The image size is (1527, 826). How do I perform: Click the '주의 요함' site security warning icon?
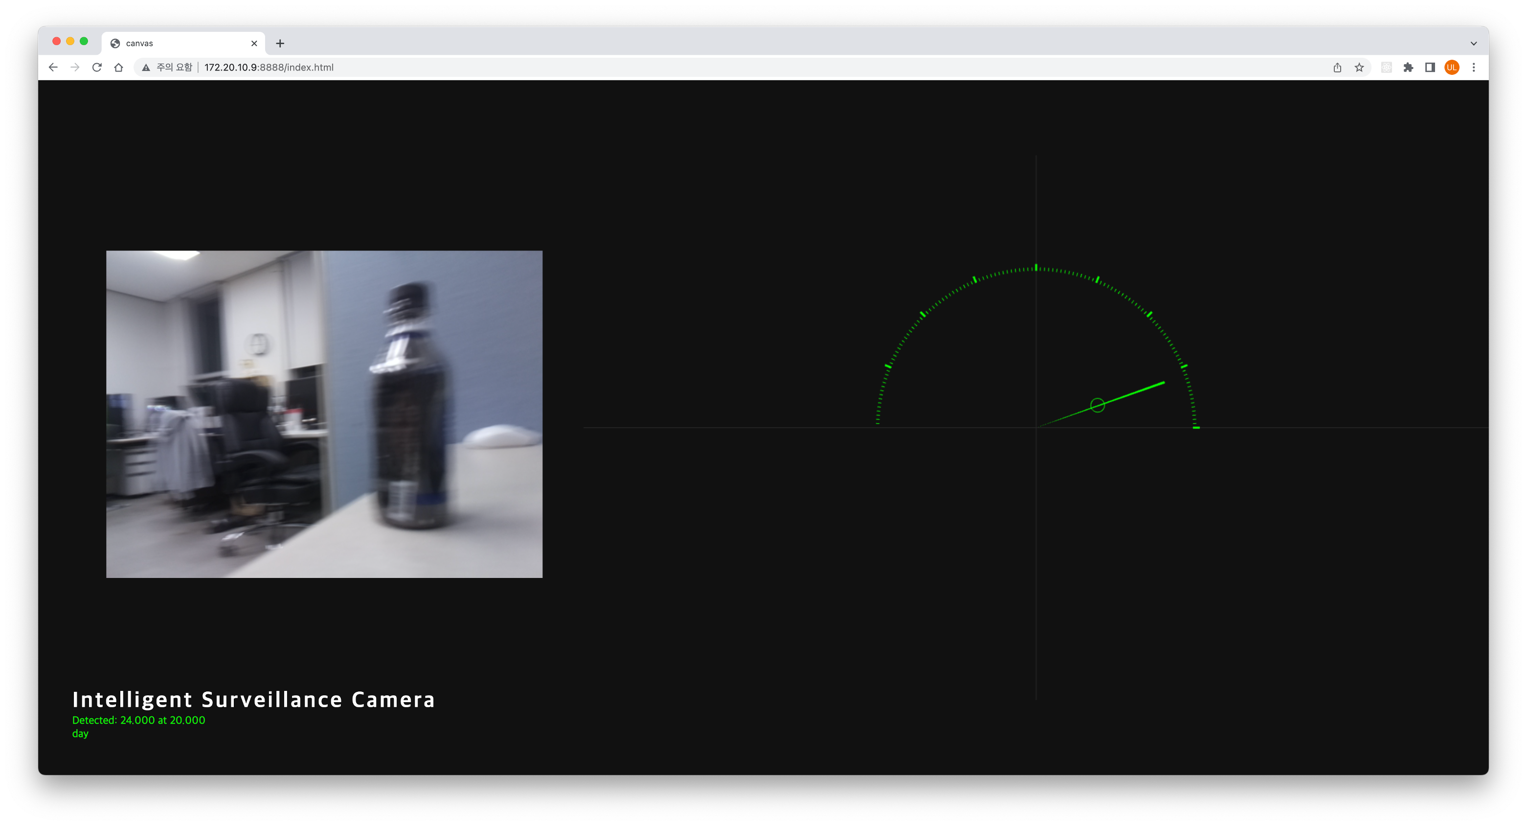pos(146,67)
